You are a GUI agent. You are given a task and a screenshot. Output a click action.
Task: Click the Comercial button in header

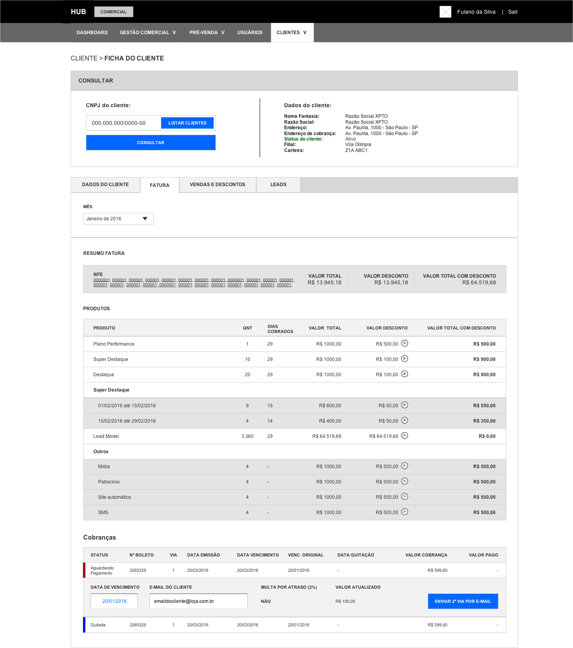113,12
